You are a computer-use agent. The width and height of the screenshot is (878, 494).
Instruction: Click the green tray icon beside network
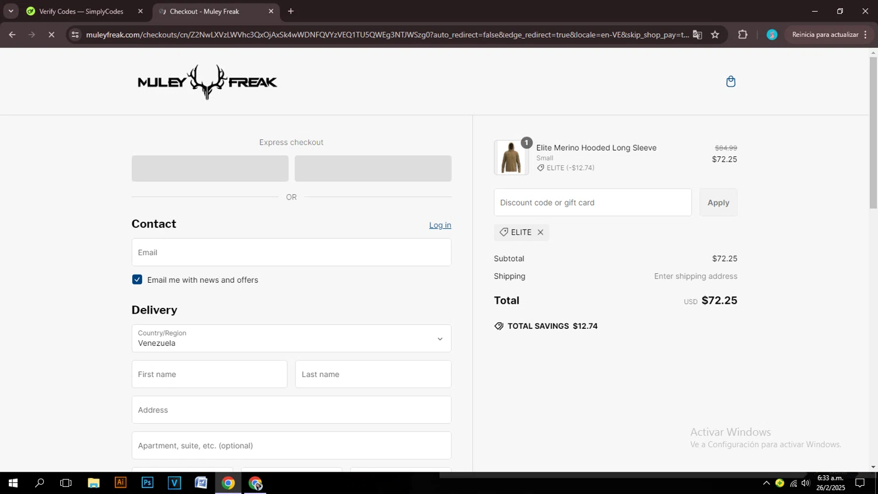[x=780, y=483]
